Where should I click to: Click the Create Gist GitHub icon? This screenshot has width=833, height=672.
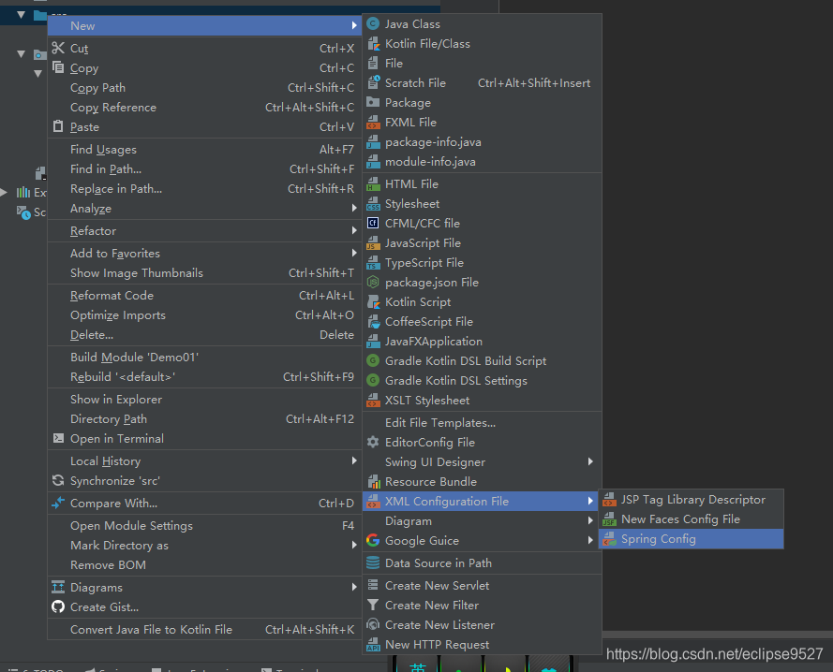[58, 606]
